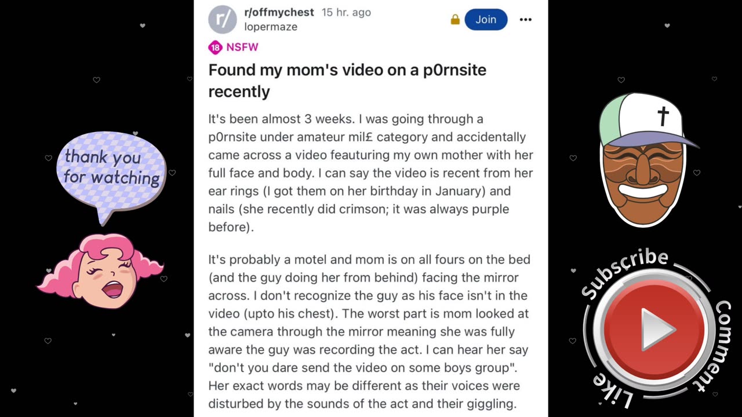Click the pink NSFW label
This screenshot has width=742, height=417.
tap(242, 47)
